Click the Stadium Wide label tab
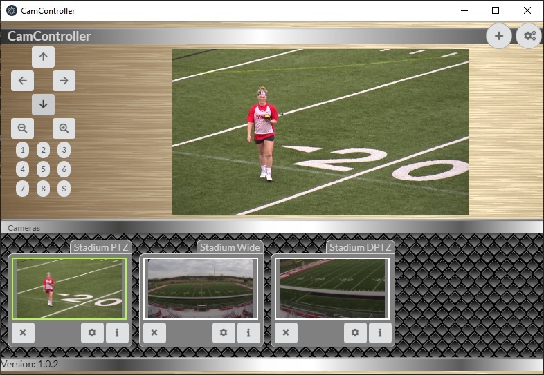Image resolution: width=544 pixels, height=375 pixels. coord(230,247)
